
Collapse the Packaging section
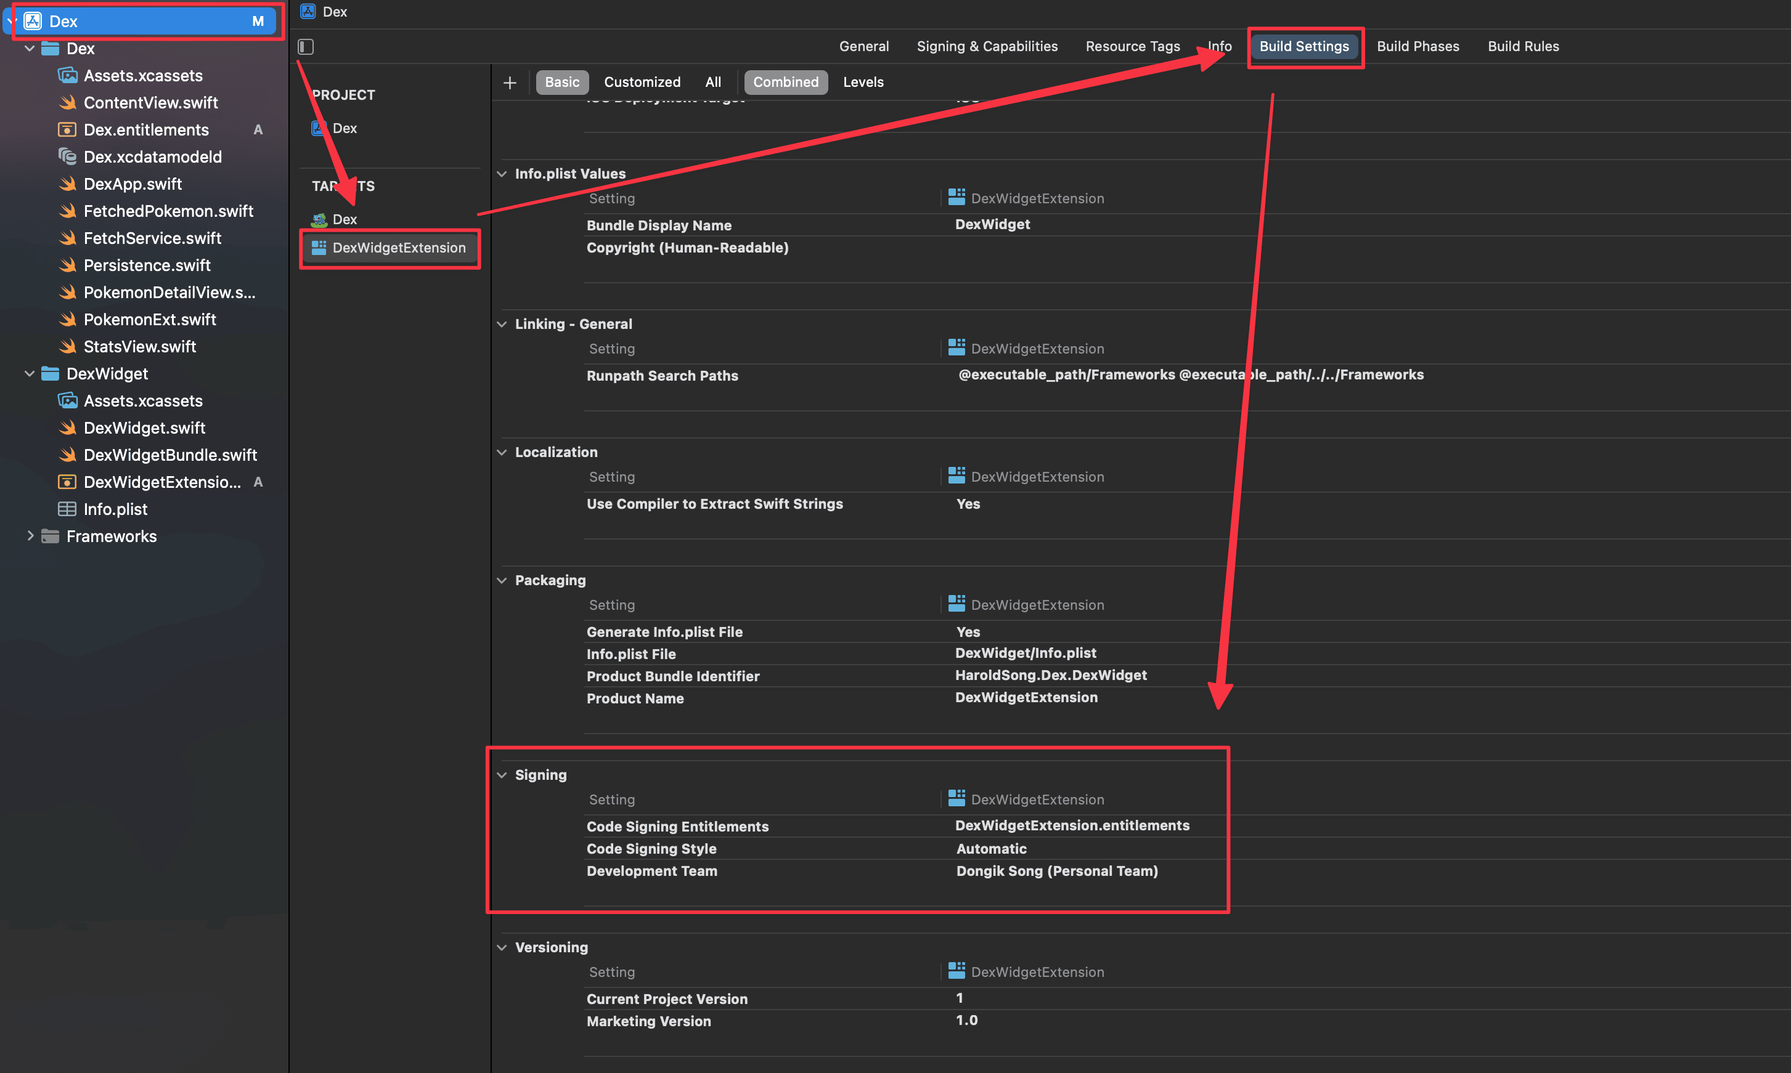[x=502, y=580]
